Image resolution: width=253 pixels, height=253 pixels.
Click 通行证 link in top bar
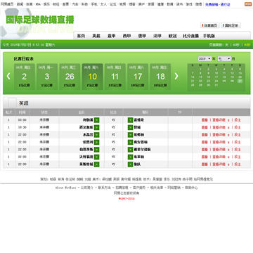[x=225, y=4]
